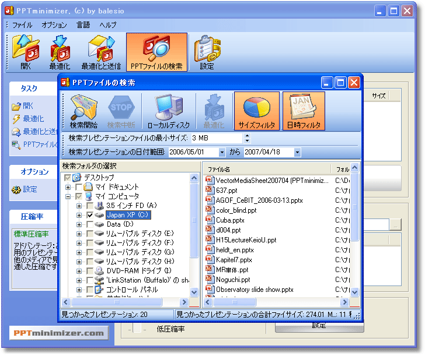
Task: Toggle the 日時フィルタ calendar button
Action: (x=304, y=111)
